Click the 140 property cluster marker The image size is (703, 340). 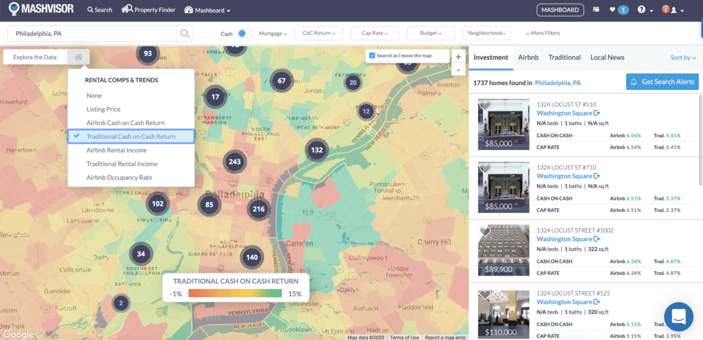[252, 257]
